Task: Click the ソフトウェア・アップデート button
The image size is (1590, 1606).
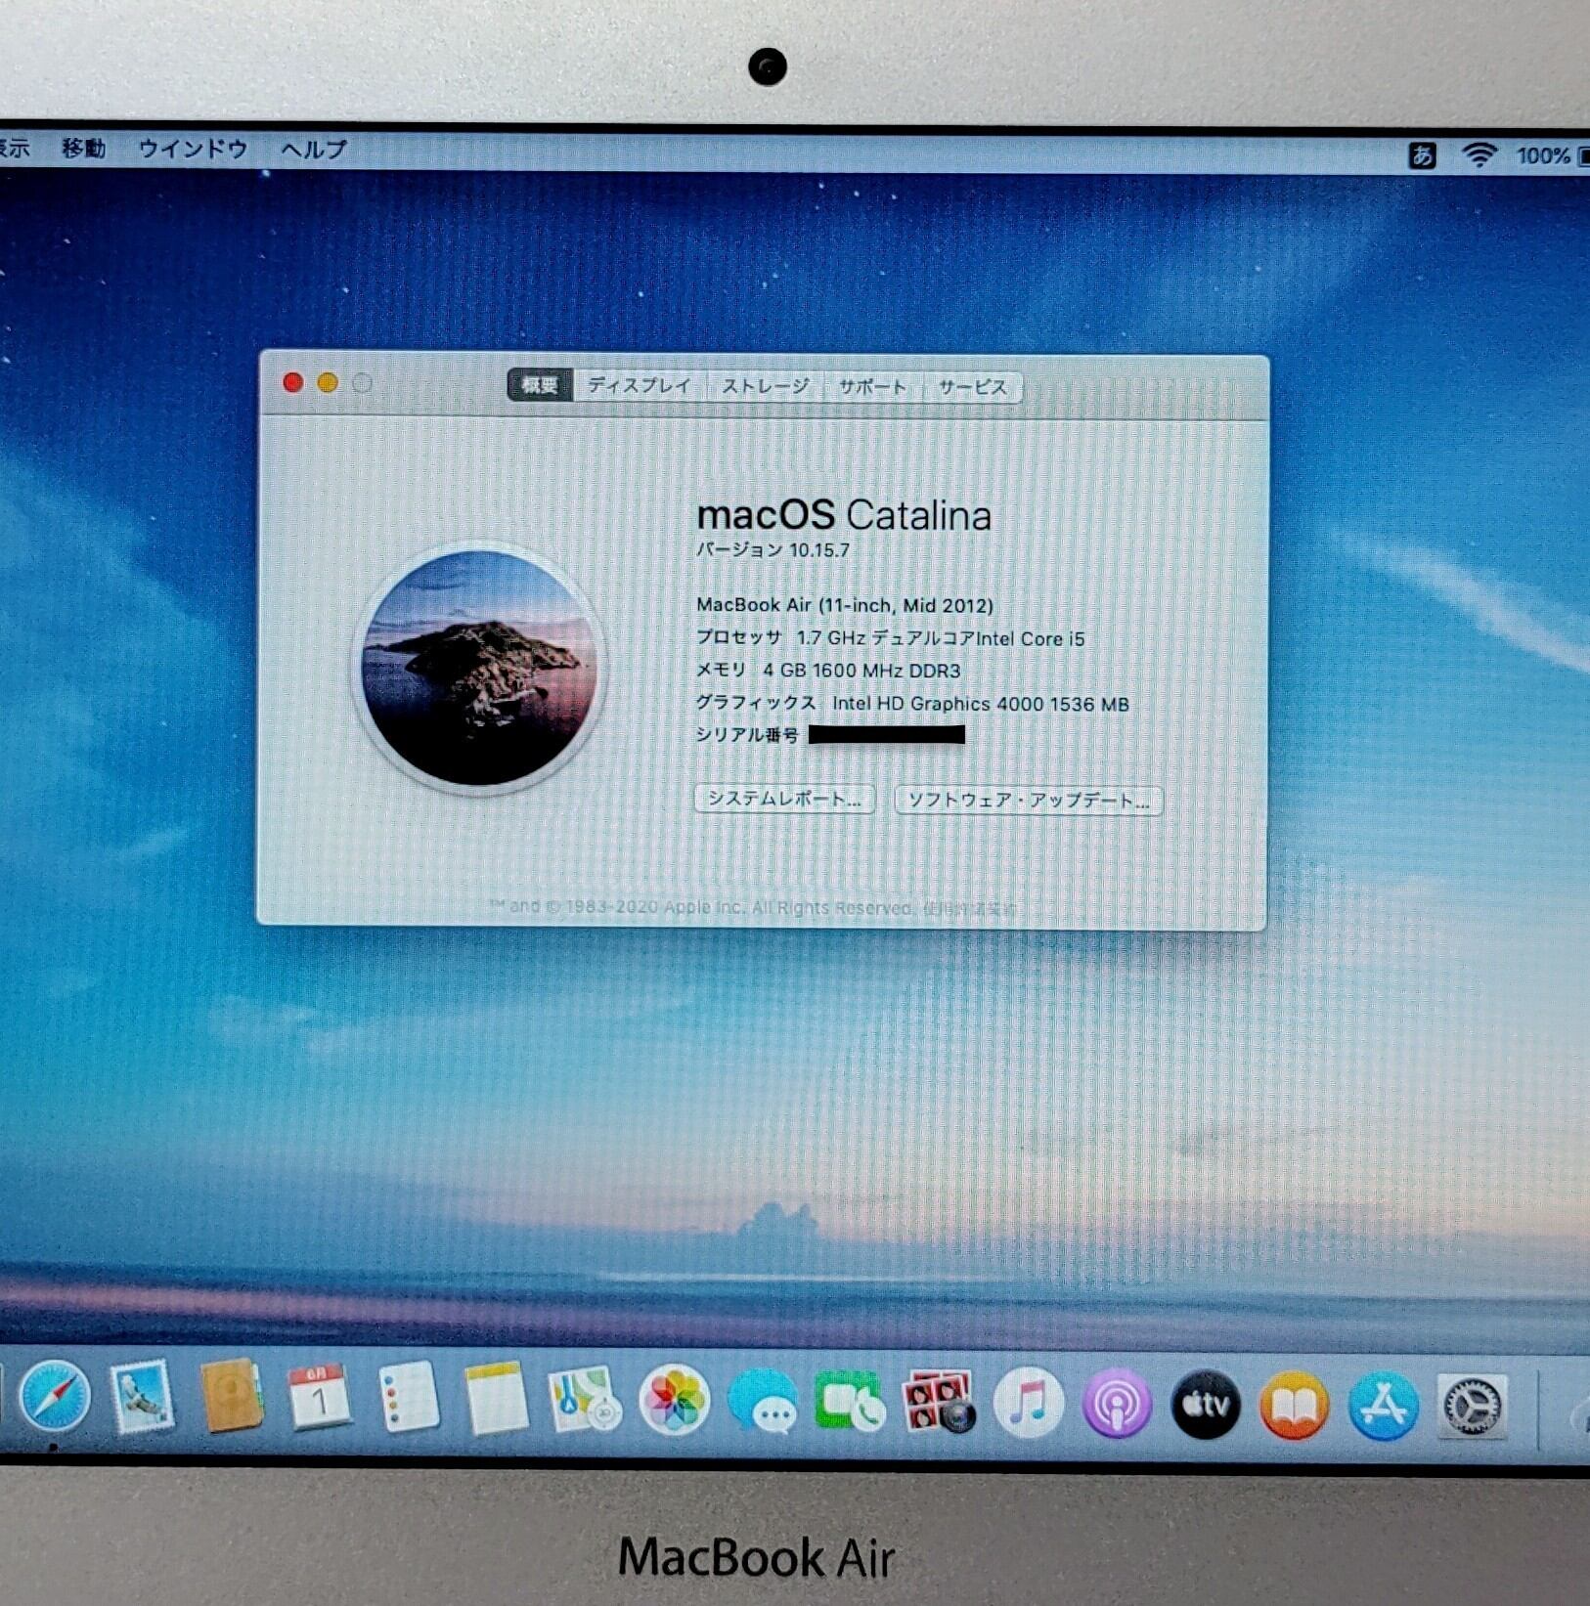Action: (x=1028, y=801)
